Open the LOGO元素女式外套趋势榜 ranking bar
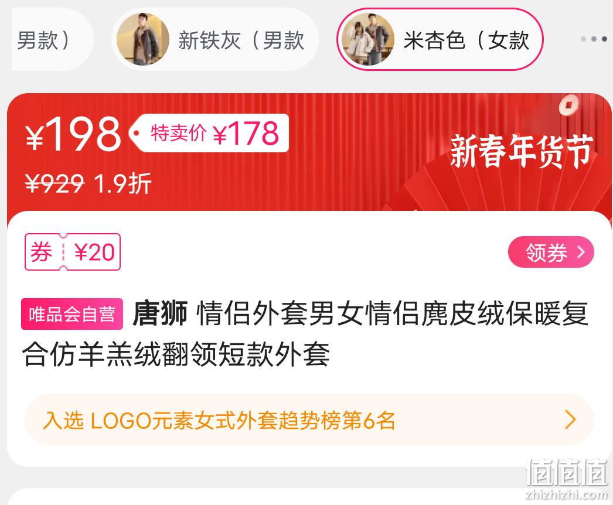The width and height of the screenshot is (613, 505). pyautogui.click(x=309, y=420)
